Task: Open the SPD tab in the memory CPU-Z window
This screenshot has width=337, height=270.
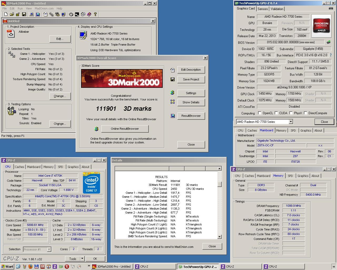Action: [x=290, y=176]
